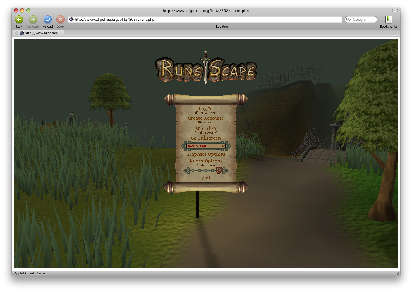The height and width of the screenshot is (292, 412).
Task: Click the Back navigation button
Action: click(x=19, y=20)
